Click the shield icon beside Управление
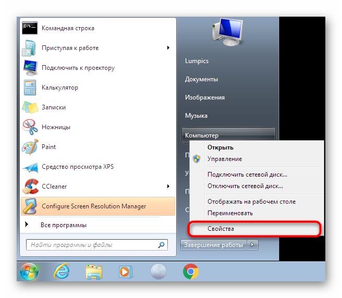This screenshot has width=342, height=298. point(197,159)
